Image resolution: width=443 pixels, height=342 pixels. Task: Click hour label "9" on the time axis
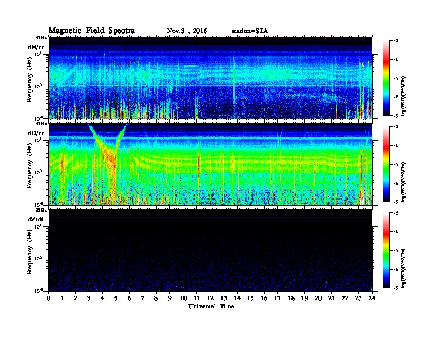pyautogui.click(x=170, y=298)
